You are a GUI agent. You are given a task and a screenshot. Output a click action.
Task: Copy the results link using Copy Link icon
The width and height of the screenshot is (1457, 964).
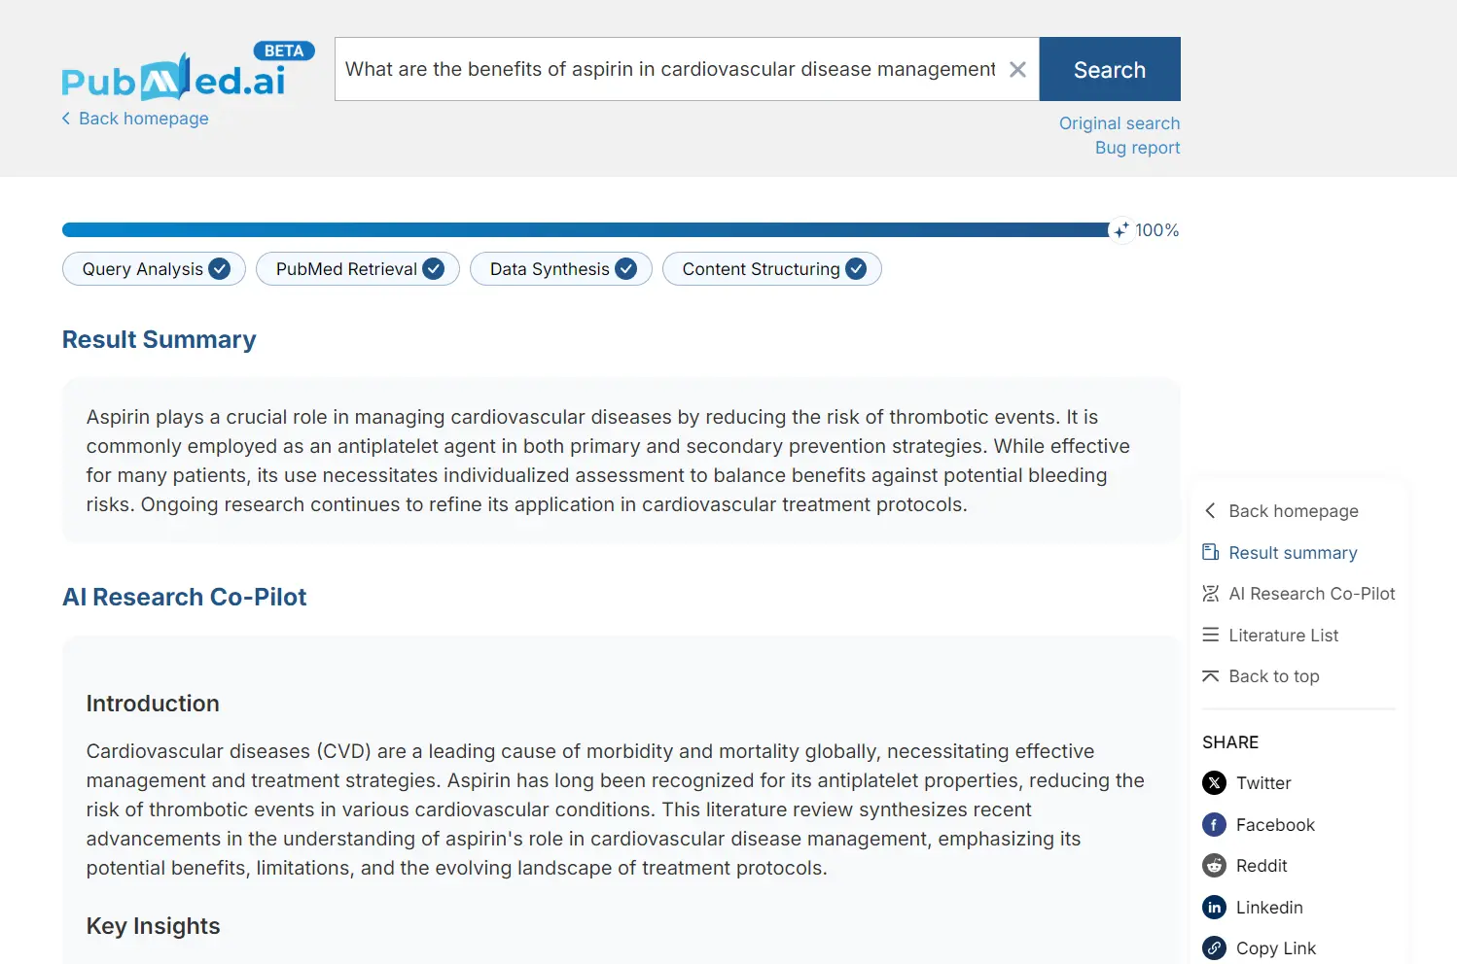coord(1214,947)
